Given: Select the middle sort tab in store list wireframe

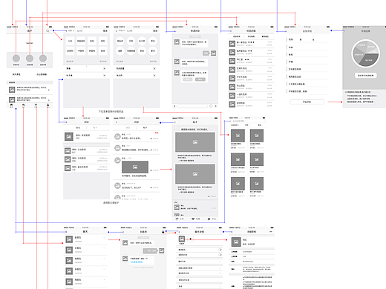Looking at the screenshot, I should (x=251, y=36).
